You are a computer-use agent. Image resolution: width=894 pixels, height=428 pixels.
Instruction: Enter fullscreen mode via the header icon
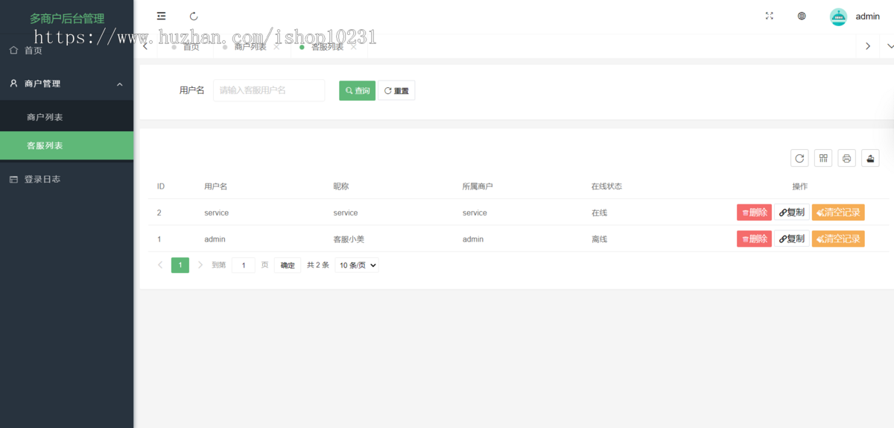tap(770, 16)
